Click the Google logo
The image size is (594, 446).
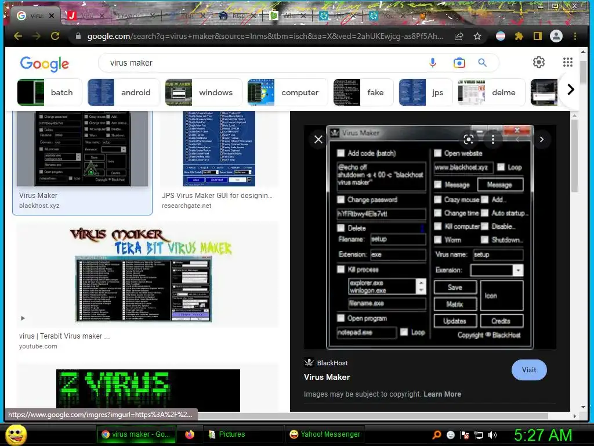point(44,64)
